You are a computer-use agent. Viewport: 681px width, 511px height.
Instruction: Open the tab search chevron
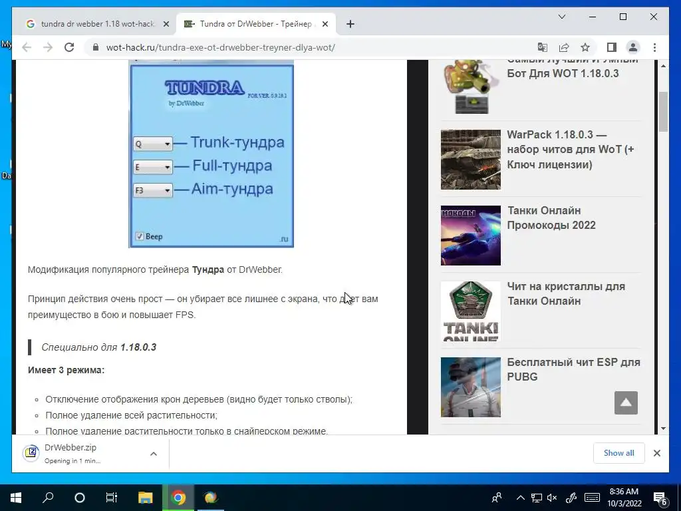[x=561, y=17]
